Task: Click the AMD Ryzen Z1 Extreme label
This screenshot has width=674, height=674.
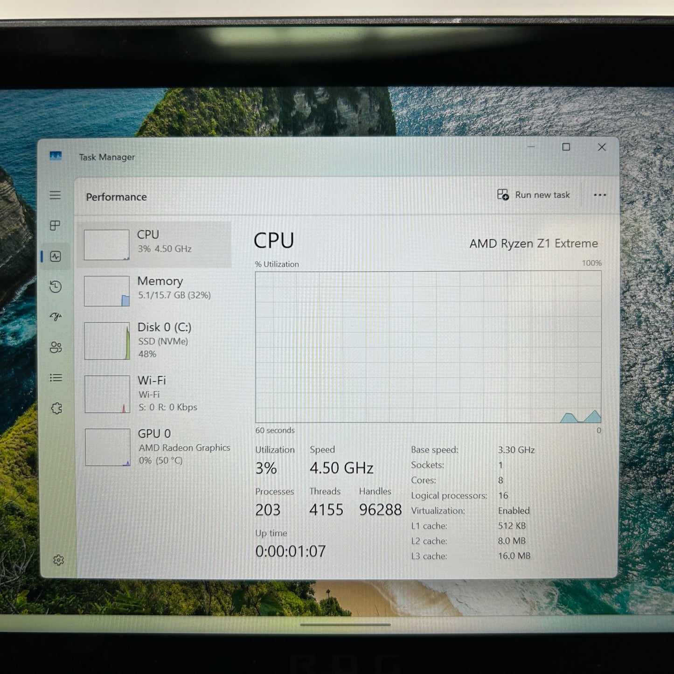Action: [534, 243]
